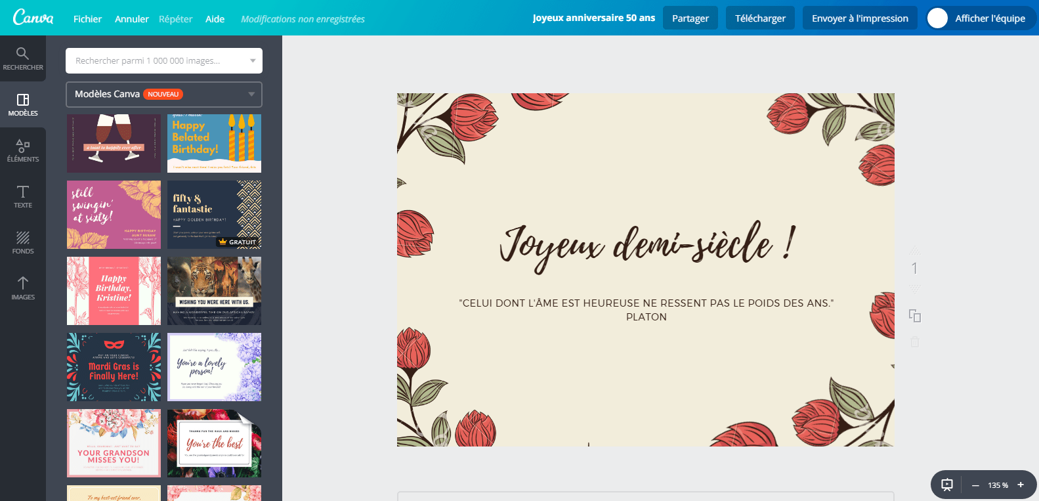Viewport: 1039px width, 501px height.
Task: Move page up with arrow above page number
Action: [x=914, y=251]
